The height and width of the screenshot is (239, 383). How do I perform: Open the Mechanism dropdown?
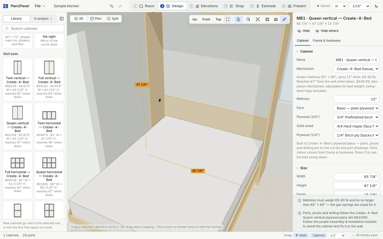356,69
